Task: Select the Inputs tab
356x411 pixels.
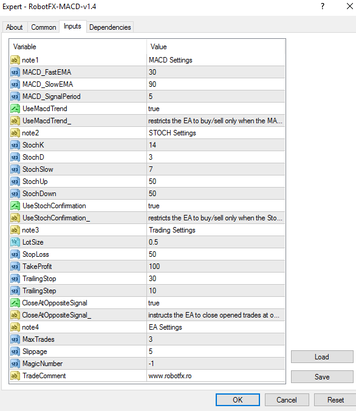Action: (72, 26)
